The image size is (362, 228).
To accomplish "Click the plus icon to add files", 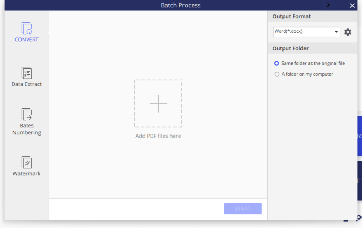I will tap(158, 104).
